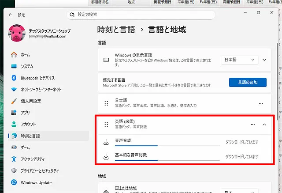Collapse the 英語 (米国) language entry

264,125
